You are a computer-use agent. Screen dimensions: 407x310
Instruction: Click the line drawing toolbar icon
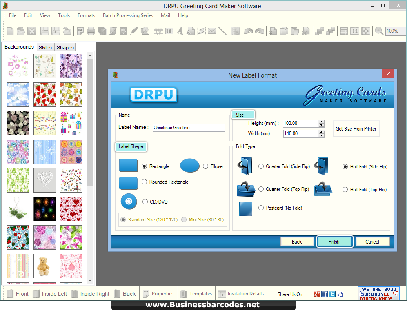tap(222, 31)
